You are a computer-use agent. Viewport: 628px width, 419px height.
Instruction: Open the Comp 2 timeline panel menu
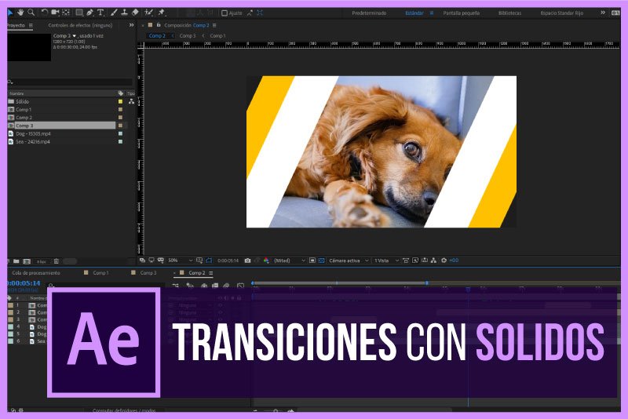211,273
